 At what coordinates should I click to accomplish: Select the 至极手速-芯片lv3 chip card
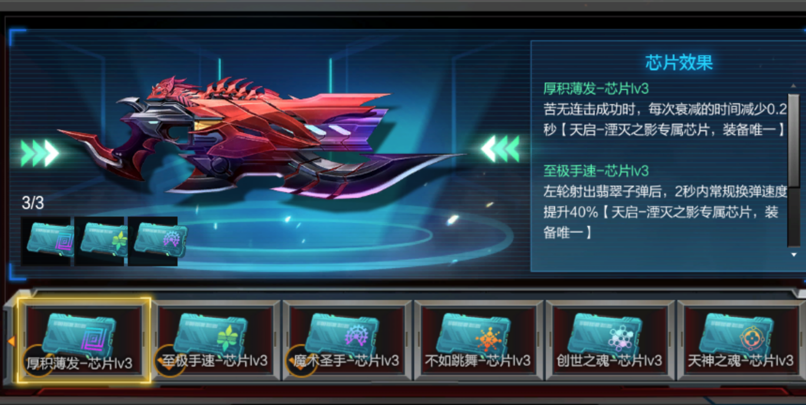coord(216,340)
